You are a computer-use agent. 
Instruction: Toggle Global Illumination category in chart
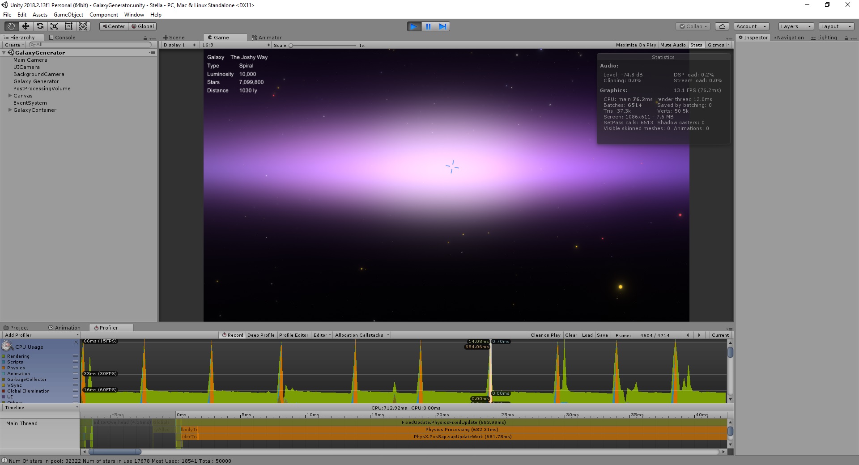point(4,391)
